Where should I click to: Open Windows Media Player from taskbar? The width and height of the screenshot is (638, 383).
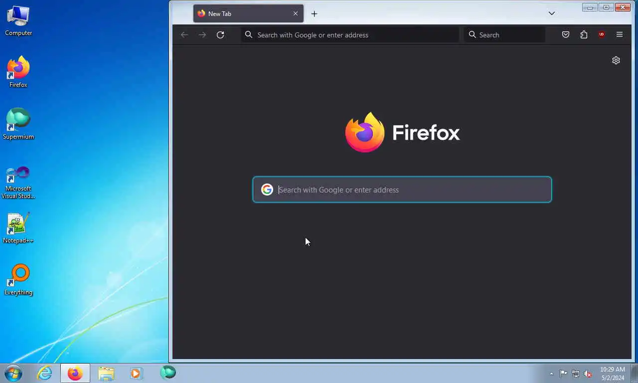[136, 373]
